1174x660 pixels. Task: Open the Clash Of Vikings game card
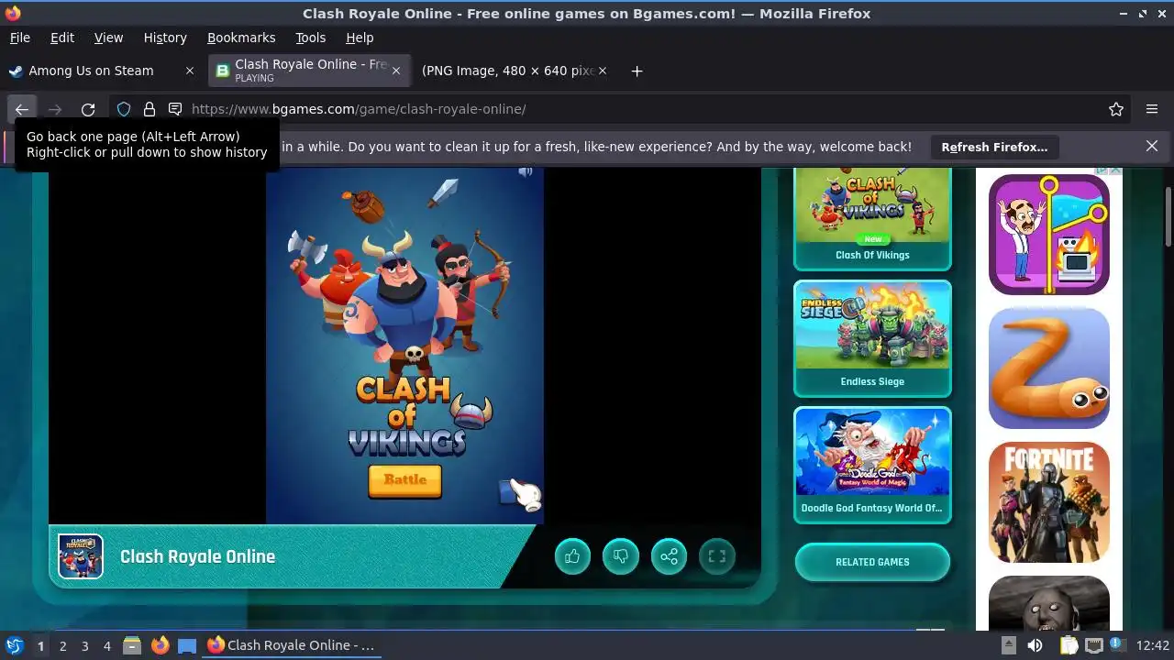(x=872, y=219)
